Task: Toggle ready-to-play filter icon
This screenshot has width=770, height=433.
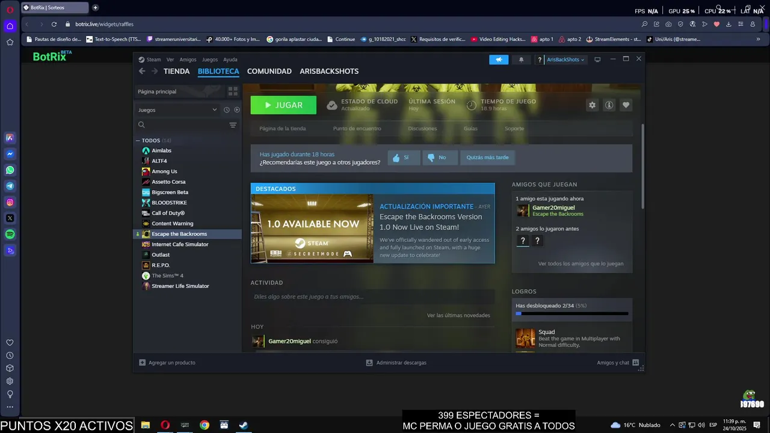Action: (237, 110)
